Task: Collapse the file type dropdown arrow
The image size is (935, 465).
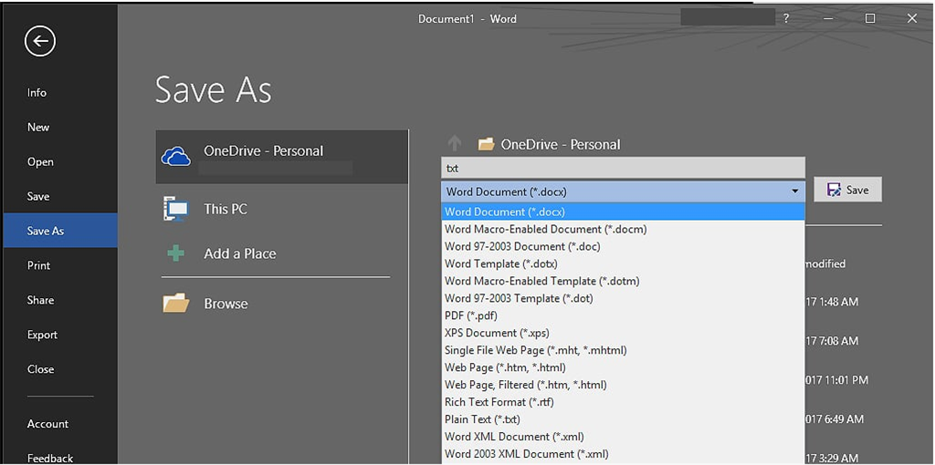Action: click(x=794, y=191)
